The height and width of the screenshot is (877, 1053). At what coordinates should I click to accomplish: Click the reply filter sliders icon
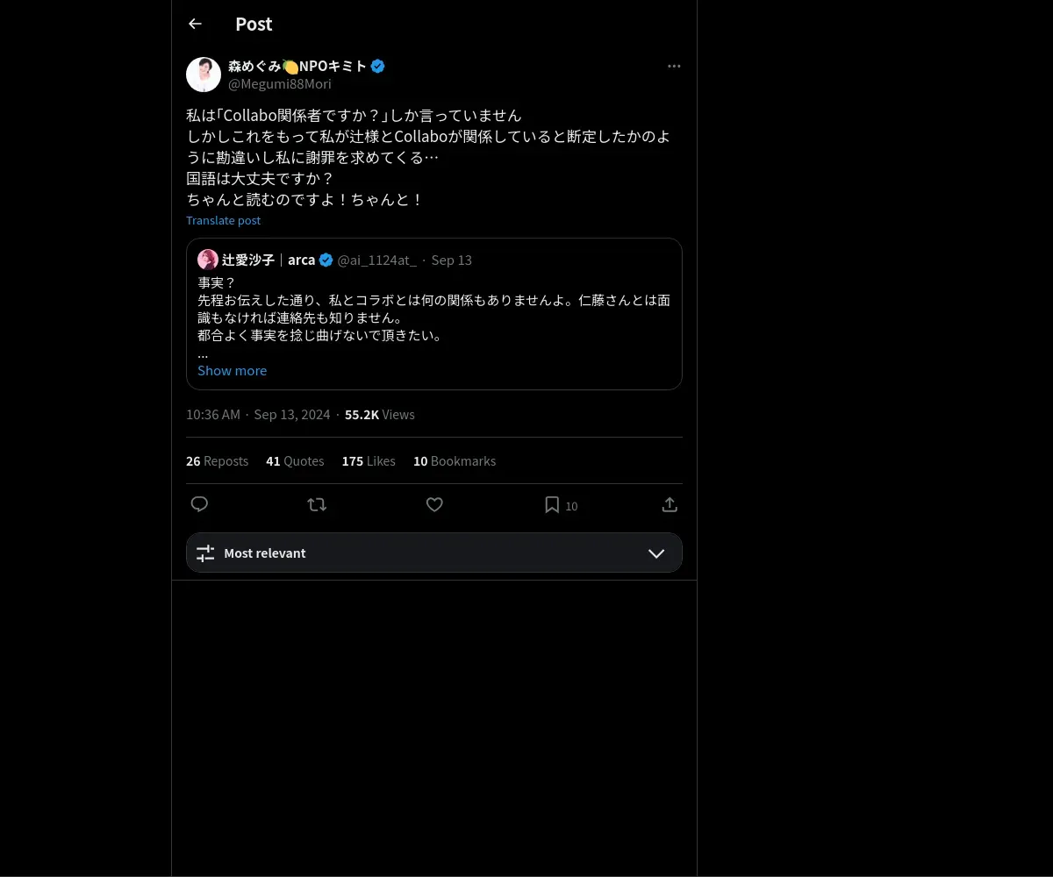coord(205,553)
